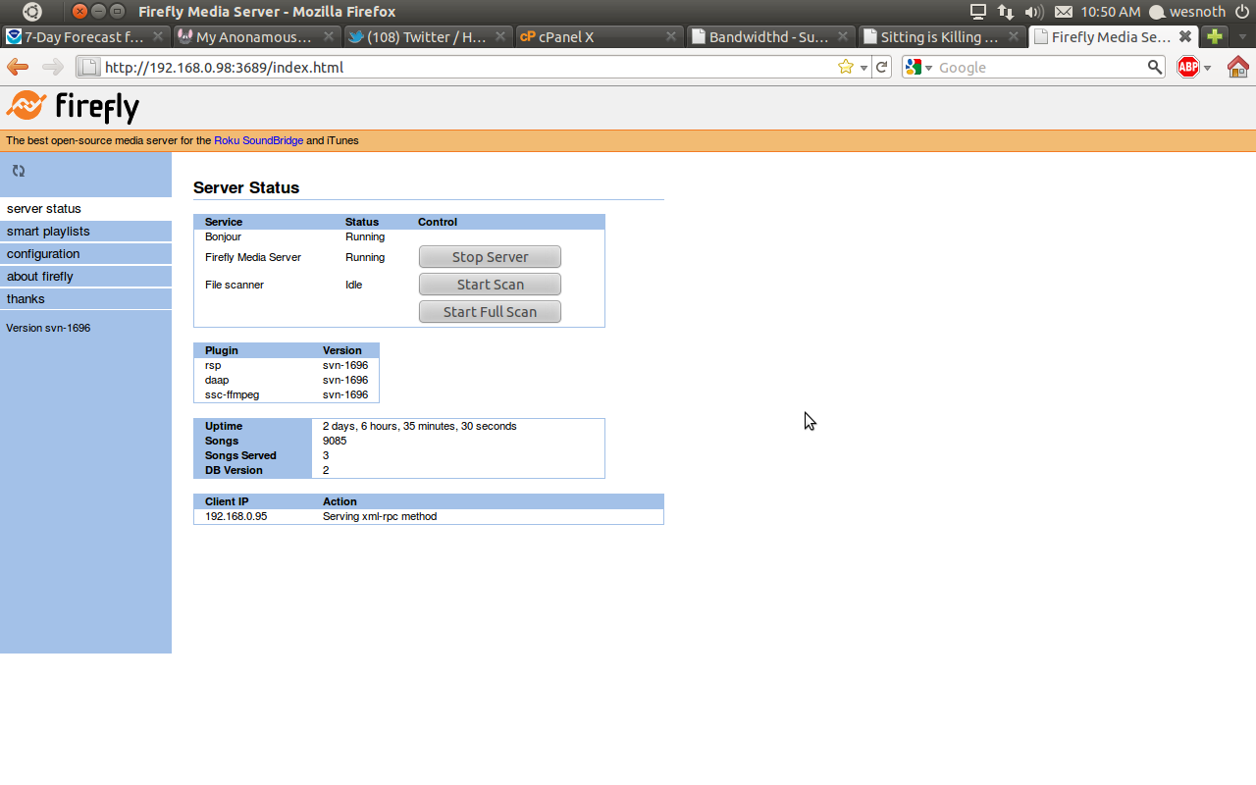1256x785 pixels.
Task: Open the network indicator in top panel
Action: 1006,12
